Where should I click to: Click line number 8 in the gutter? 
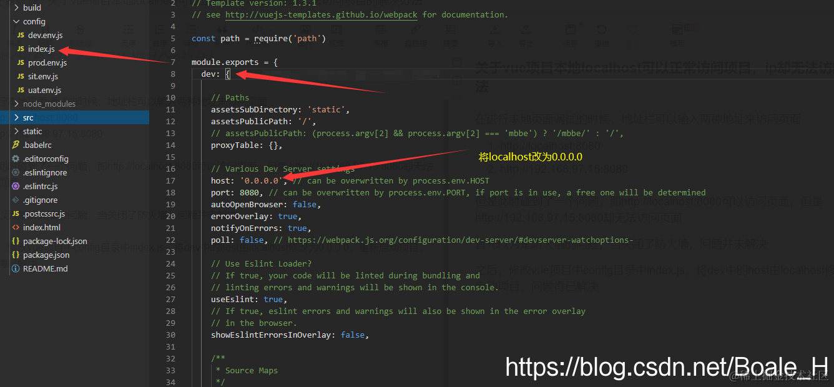(173, 74)
